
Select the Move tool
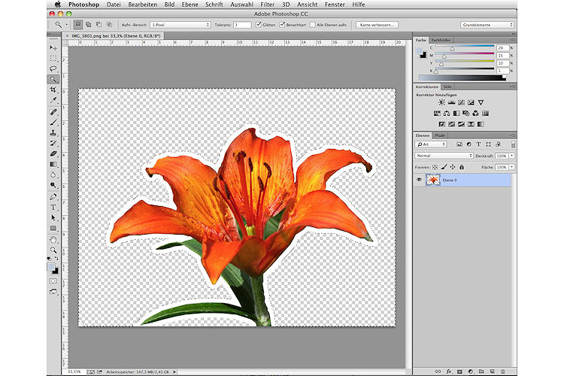tap(53, 47)
